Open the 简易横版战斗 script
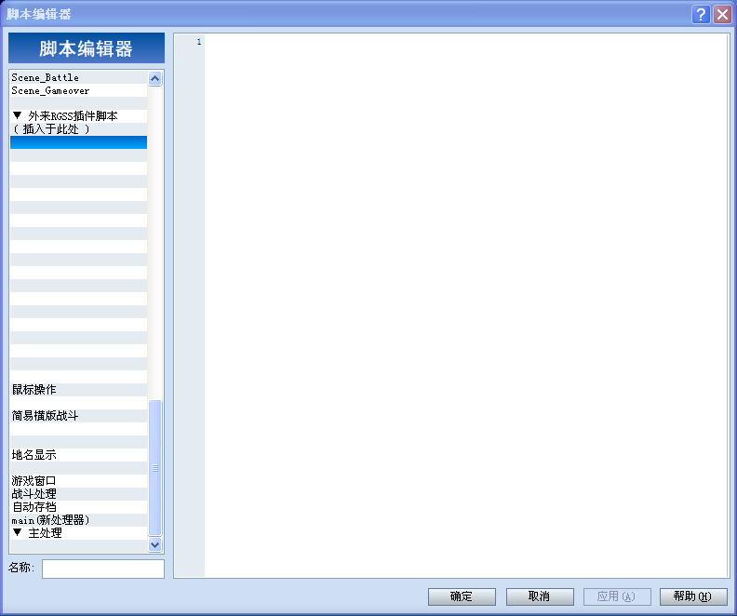This screenshot has width=737, height=616. coord(78,416)
